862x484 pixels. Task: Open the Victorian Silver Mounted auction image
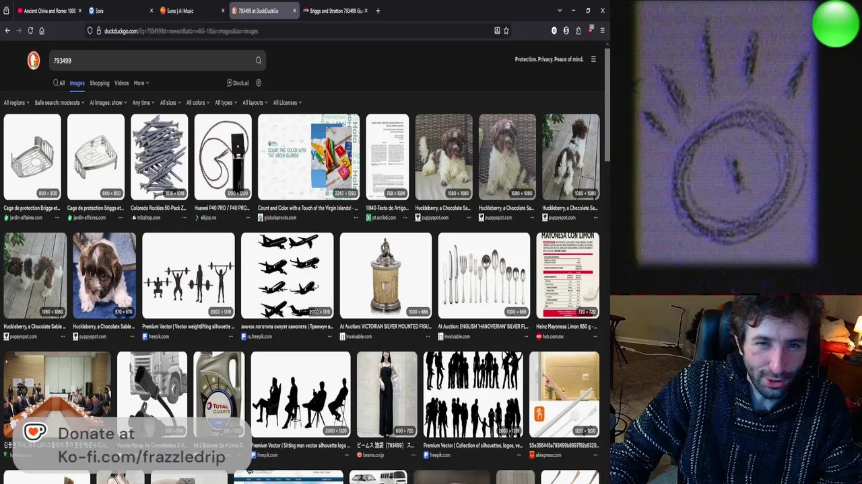pos(386,276)
